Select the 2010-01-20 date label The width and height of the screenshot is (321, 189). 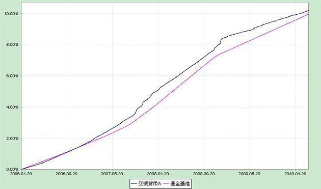pyautogui.click(x=295, y=174)
